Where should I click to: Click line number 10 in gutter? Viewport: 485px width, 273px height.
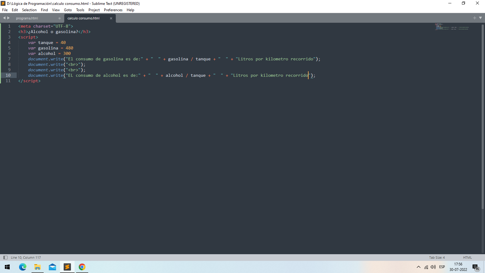[x=8, y=75]
